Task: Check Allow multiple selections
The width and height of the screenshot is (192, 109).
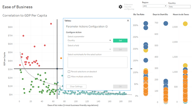Action: click(x=69, y=77)
